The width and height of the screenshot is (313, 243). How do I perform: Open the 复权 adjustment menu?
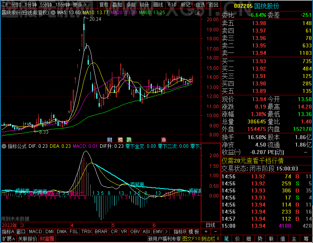tap(104, 5)
